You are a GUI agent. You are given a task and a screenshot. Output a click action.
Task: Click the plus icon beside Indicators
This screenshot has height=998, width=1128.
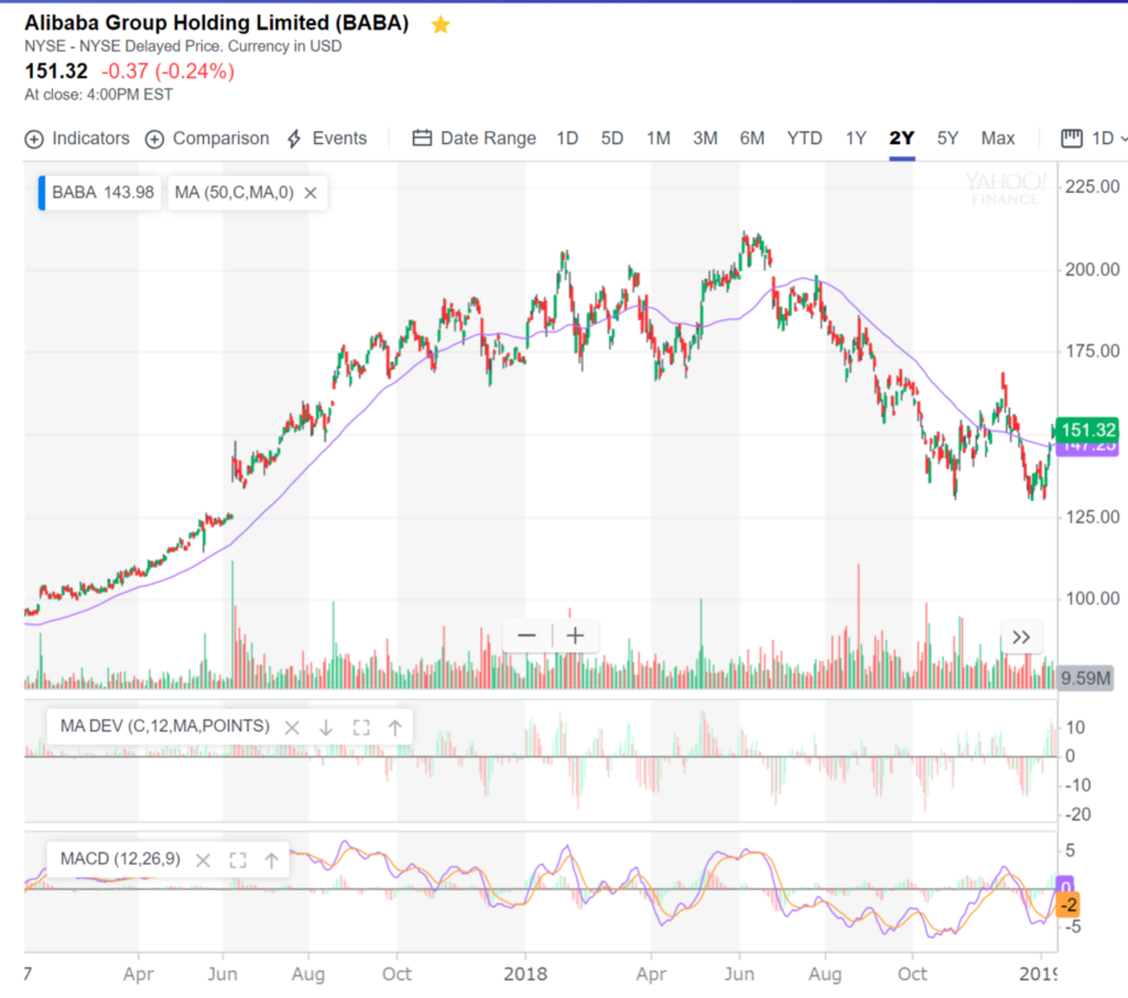coord(34,139)
